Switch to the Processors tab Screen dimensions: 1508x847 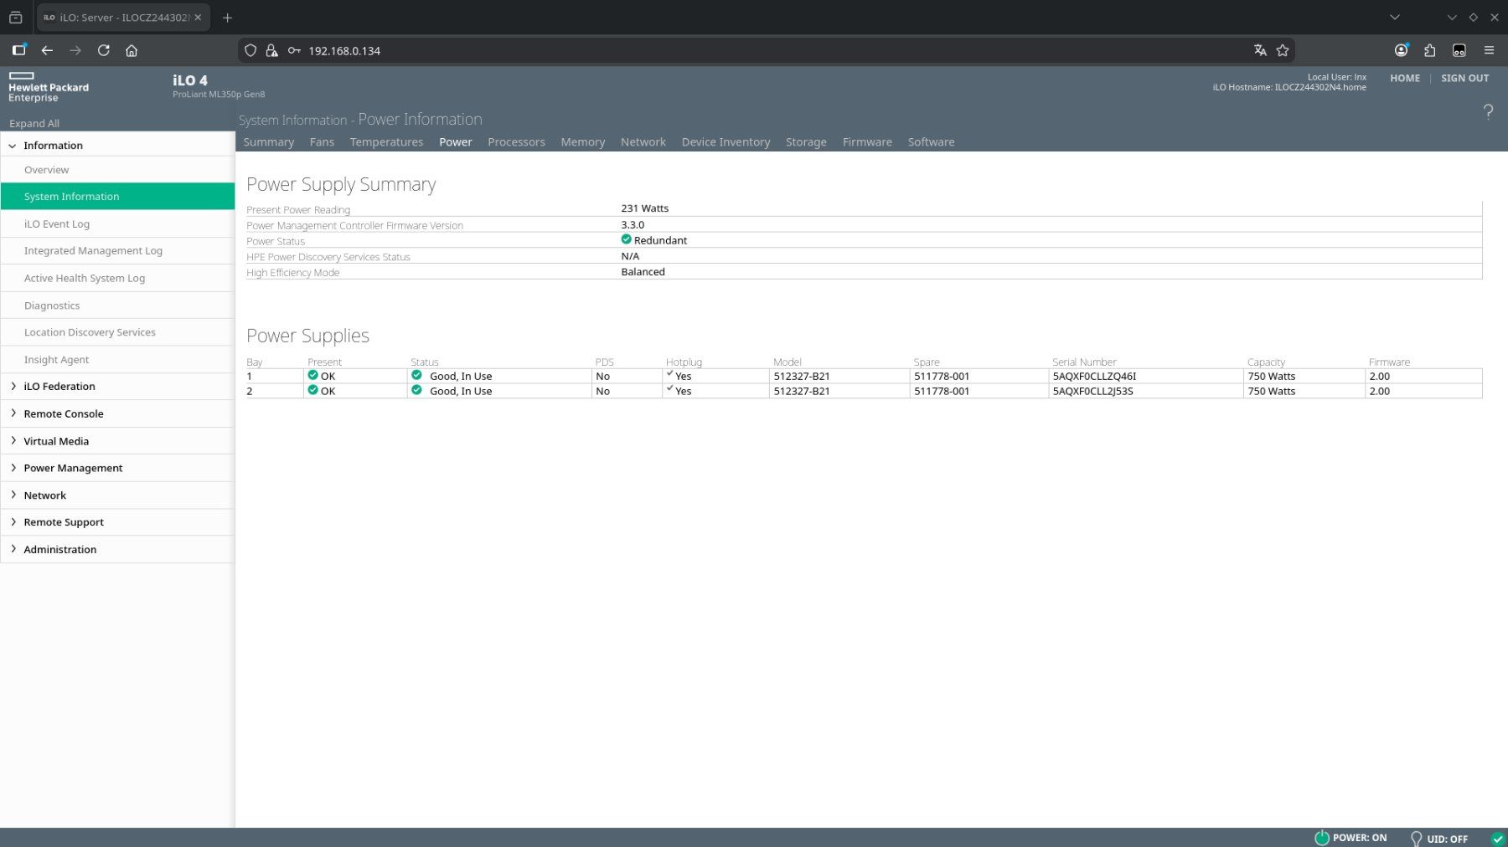(x=516, y=142)
